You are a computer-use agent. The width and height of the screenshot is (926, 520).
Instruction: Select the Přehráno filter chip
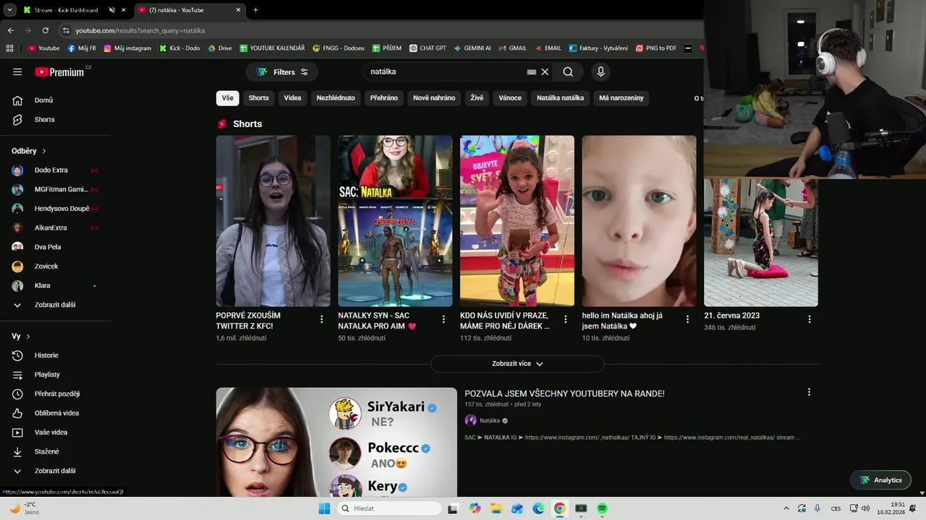click(x=384, y=97)
